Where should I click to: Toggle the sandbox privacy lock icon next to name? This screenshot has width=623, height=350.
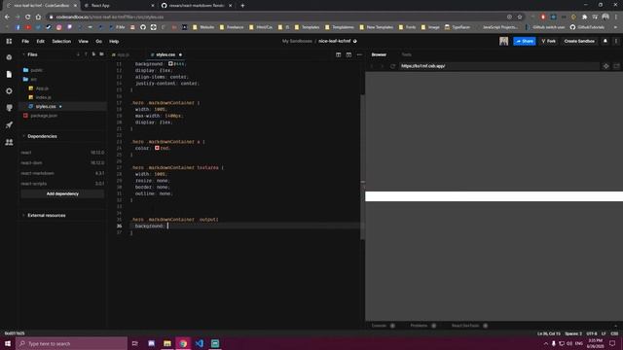pyautogui.click(x=354, y=41)
